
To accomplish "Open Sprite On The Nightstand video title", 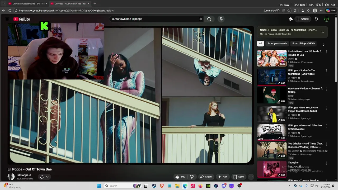I will 302,72.
